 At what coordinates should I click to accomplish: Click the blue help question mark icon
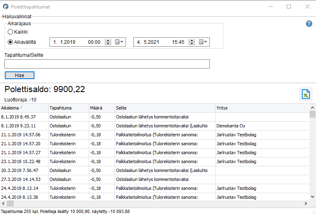click(x=309, y=24)
